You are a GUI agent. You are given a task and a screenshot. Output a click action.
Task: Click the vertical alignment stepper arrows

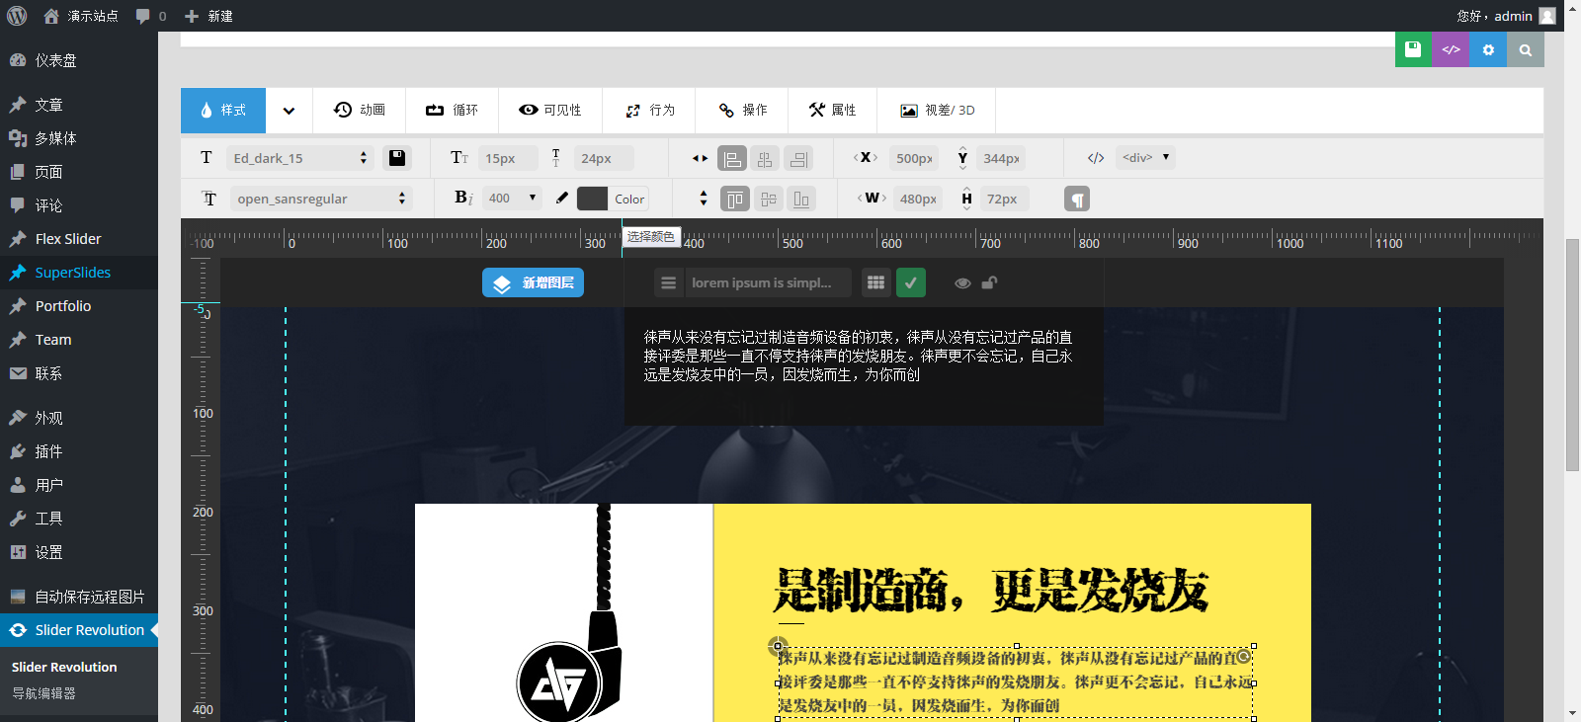tap(704, 199)
